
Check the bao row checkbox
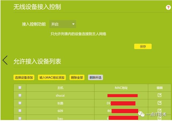(x=20, y=118)
